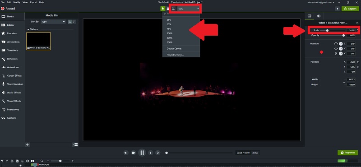Screen dimensions: 361x167
Task: Open the Behaviors panel
Action: click(12, 59)
